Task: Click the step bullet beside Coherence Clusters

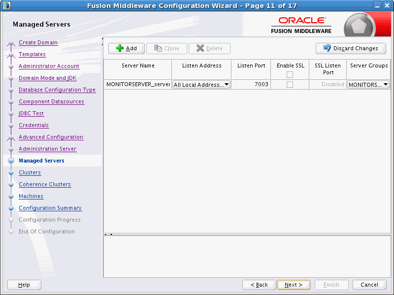Action: pyautogui.click(x=11, y=185)
